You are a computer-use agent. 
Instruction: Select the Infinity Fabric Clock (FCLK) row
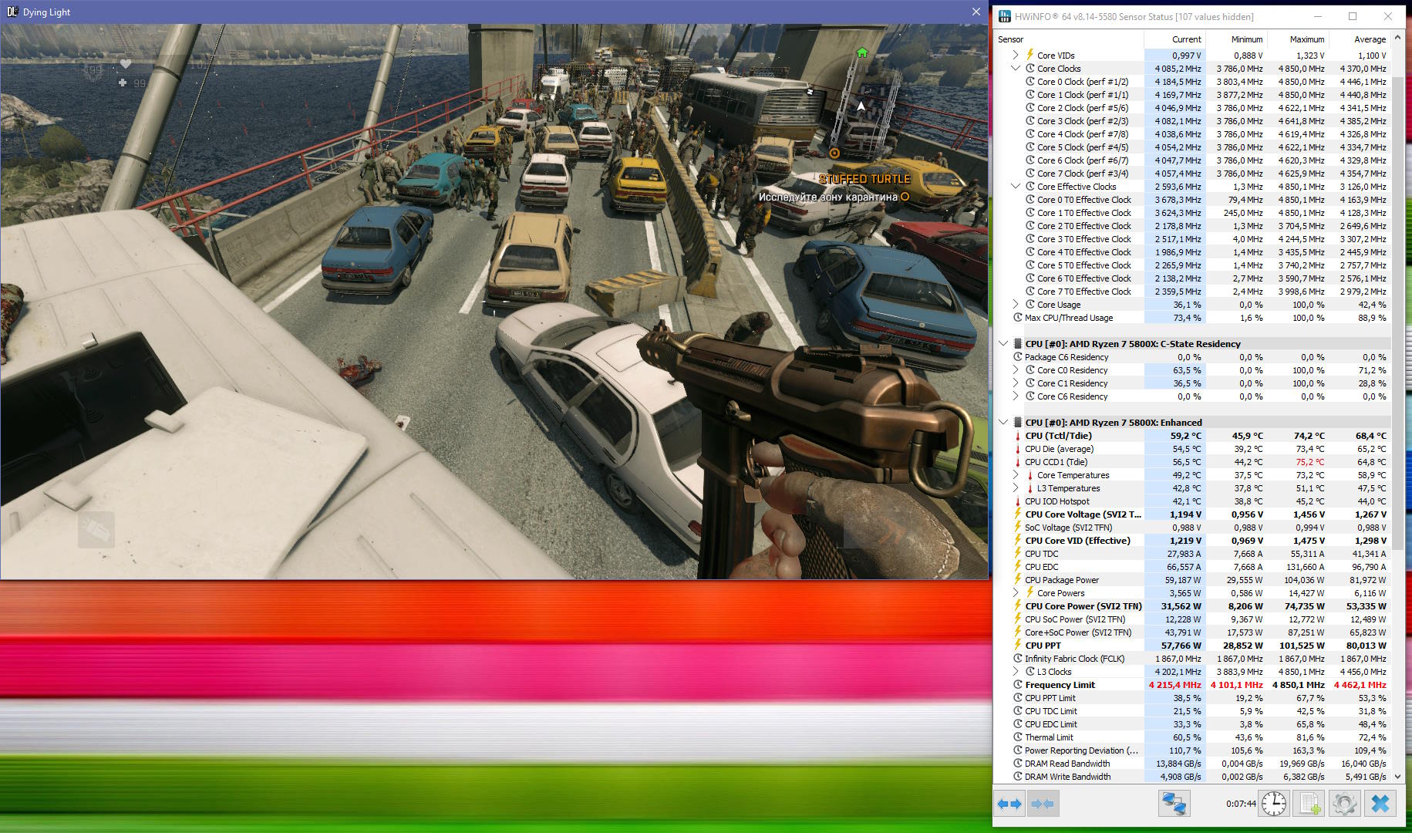coord(1192,659)
